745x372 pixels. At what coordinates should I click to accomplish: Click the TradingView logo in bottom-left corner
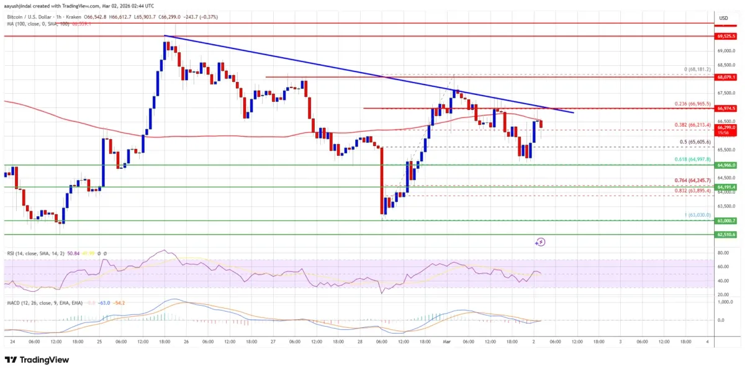pyautogui.click(x=37, y=360)
